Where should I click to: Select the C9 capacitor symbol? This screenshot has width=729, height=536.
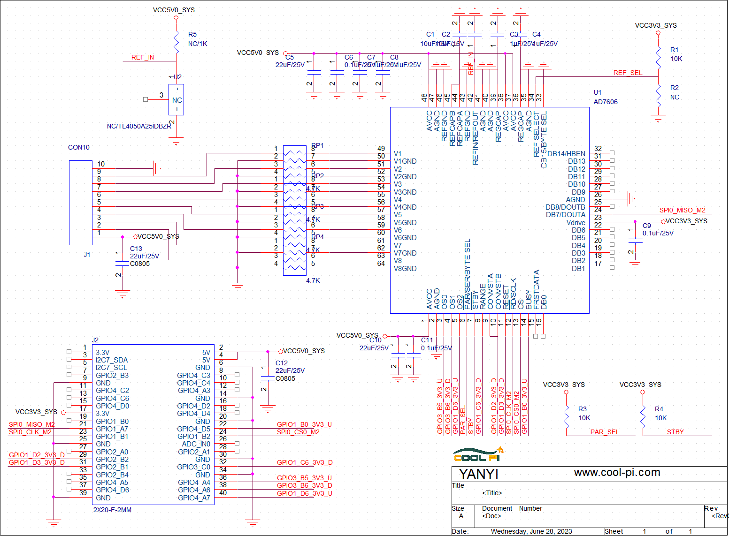[x=635, y=241]
